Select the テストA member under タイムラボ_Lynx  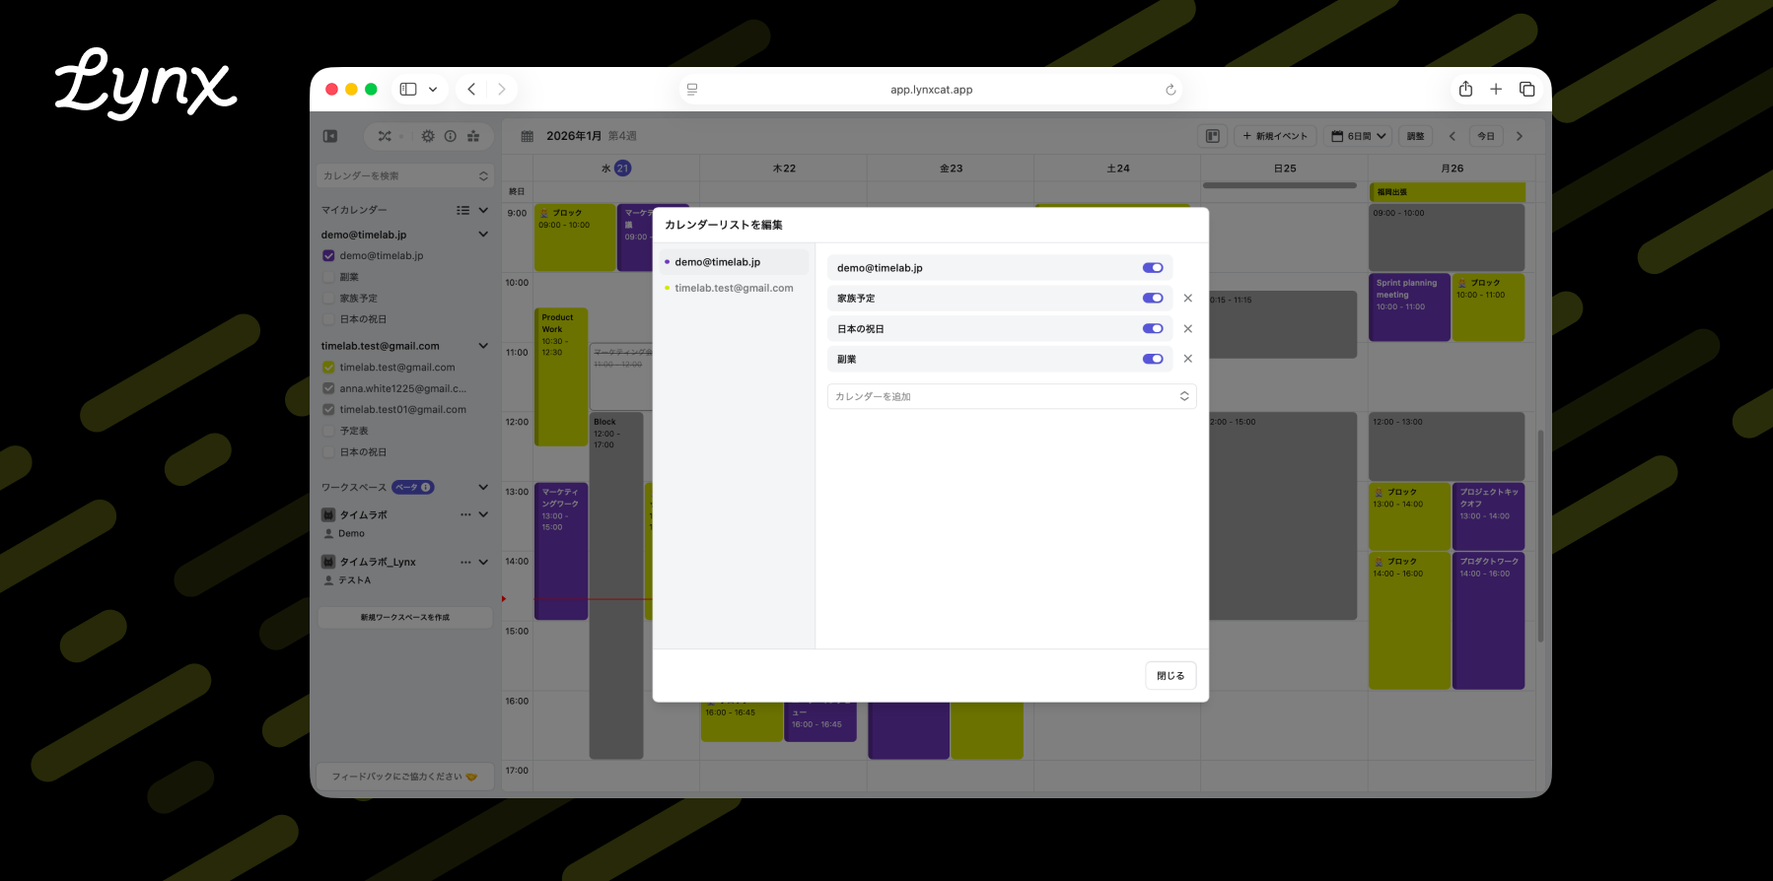click(x=348, y=580)
